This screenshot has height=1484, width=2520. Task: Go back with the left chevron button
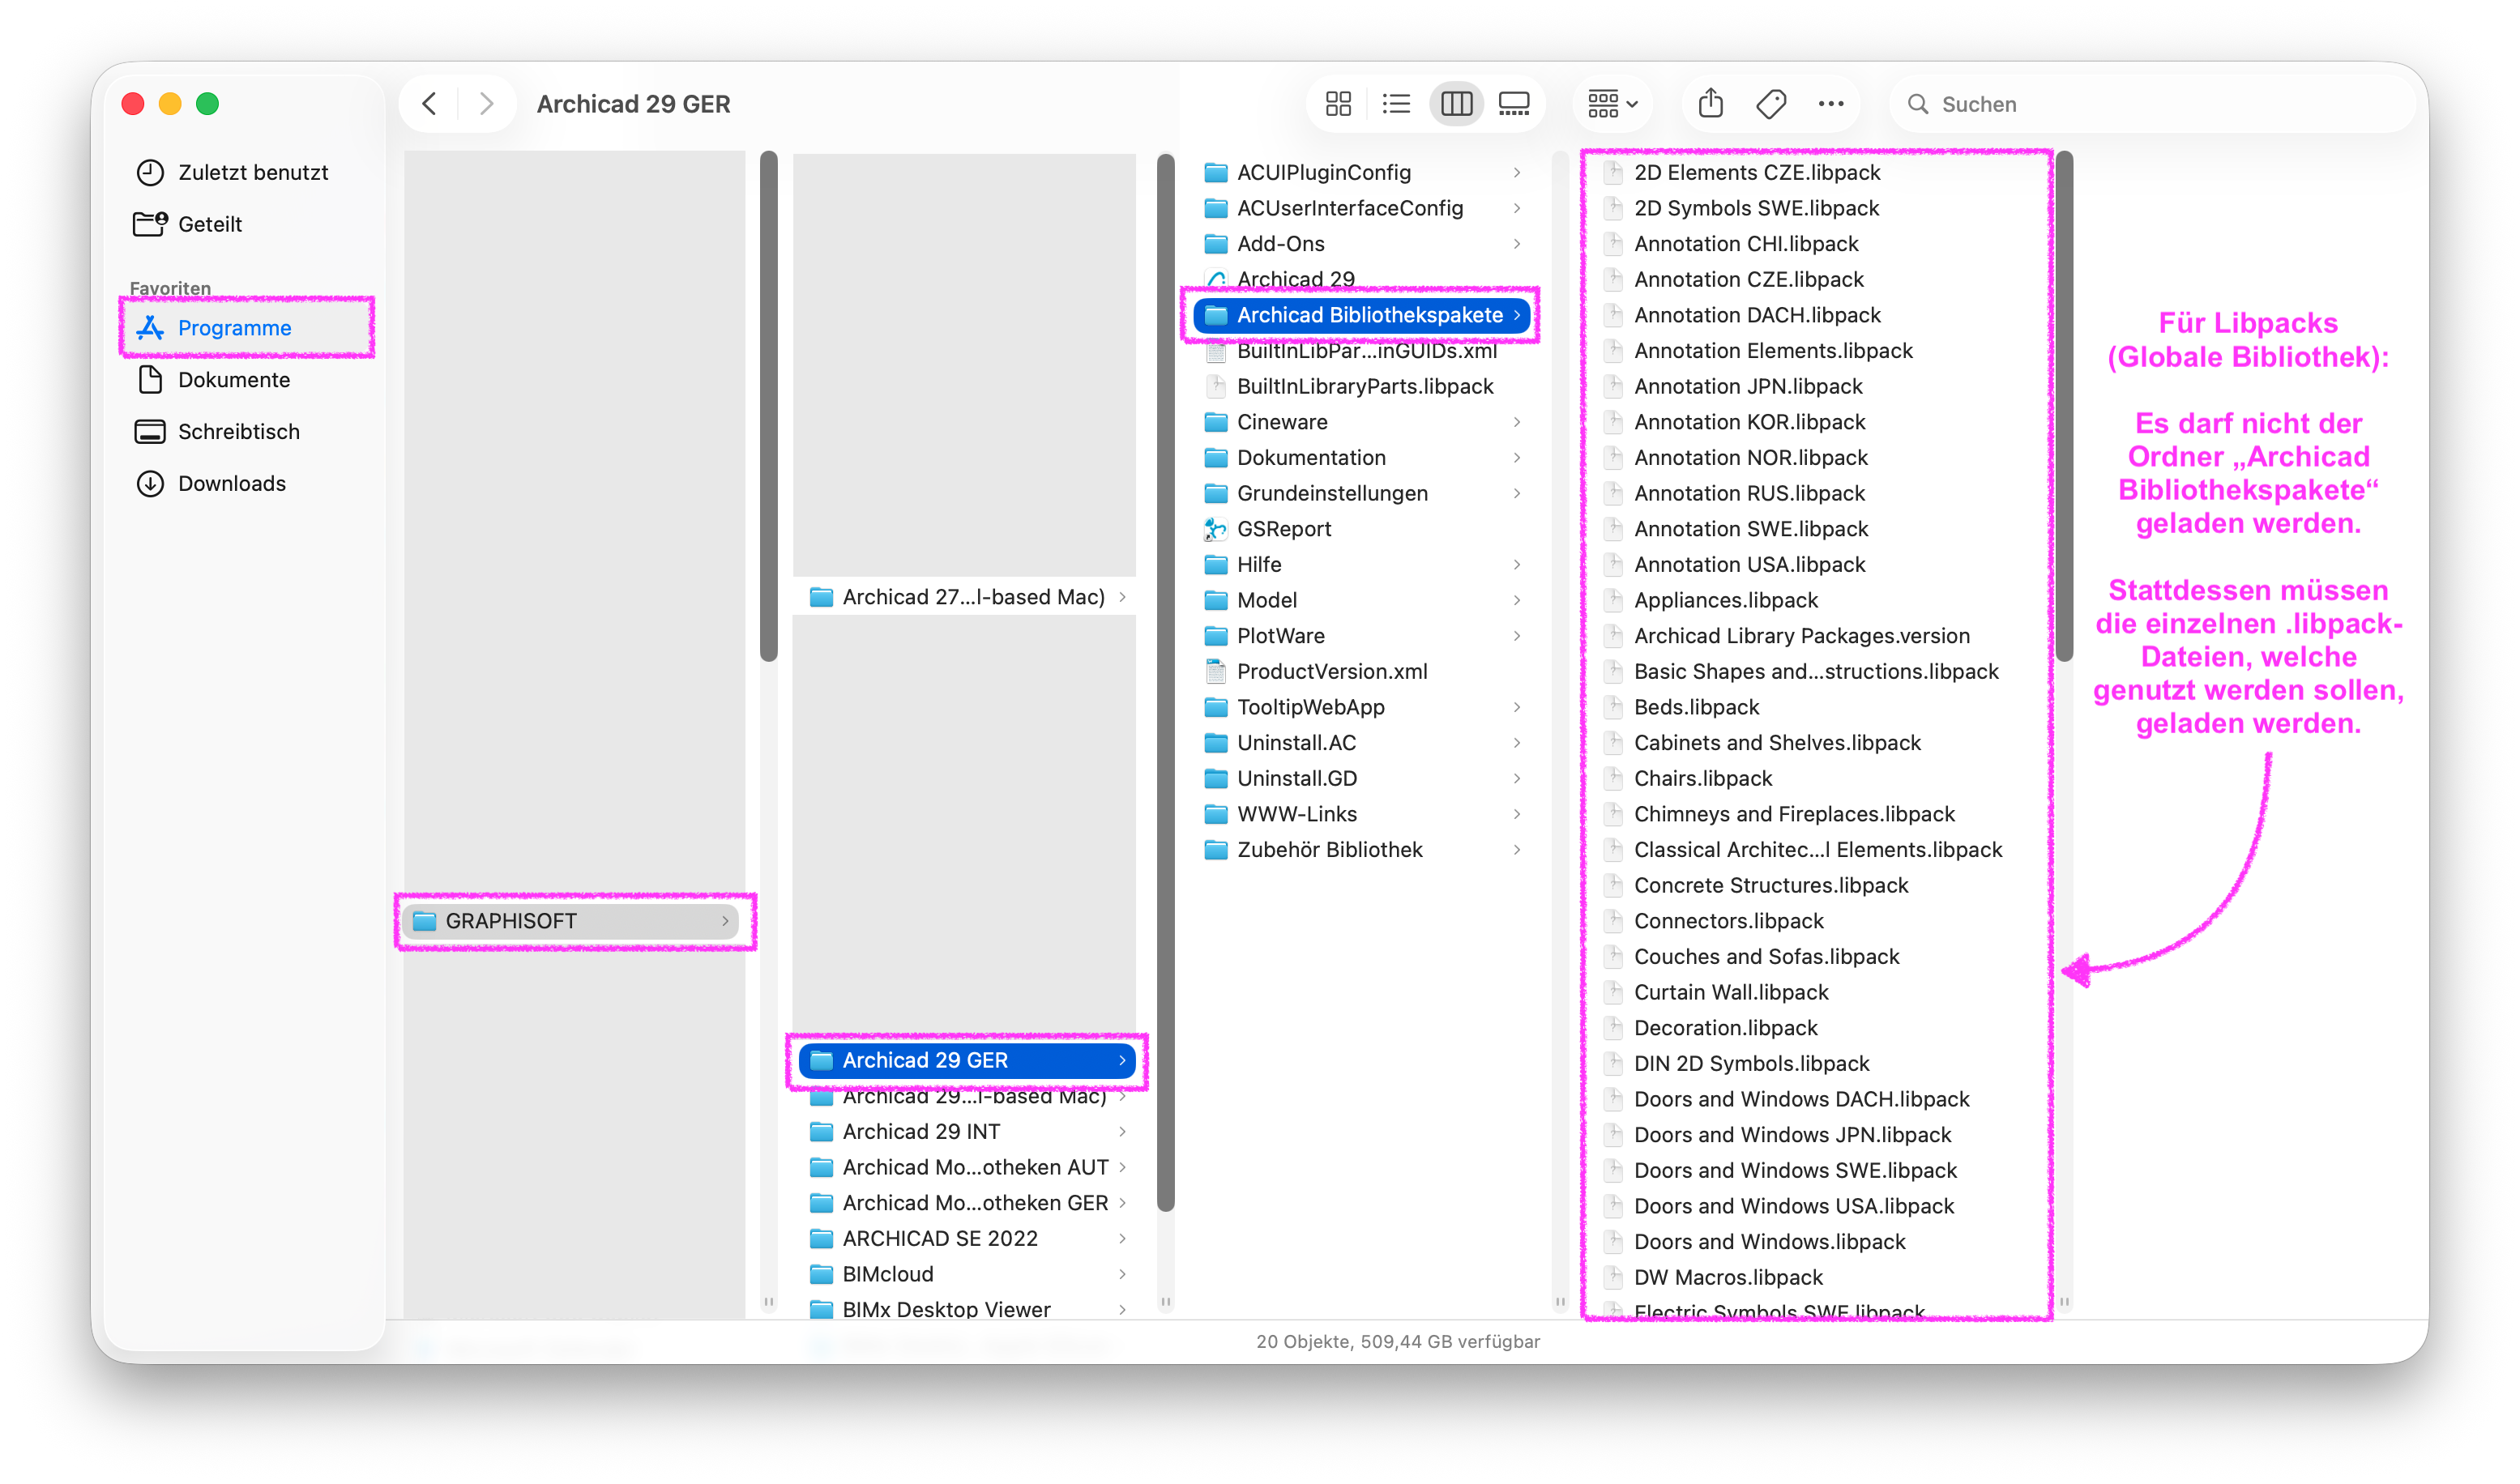[430, 104]
